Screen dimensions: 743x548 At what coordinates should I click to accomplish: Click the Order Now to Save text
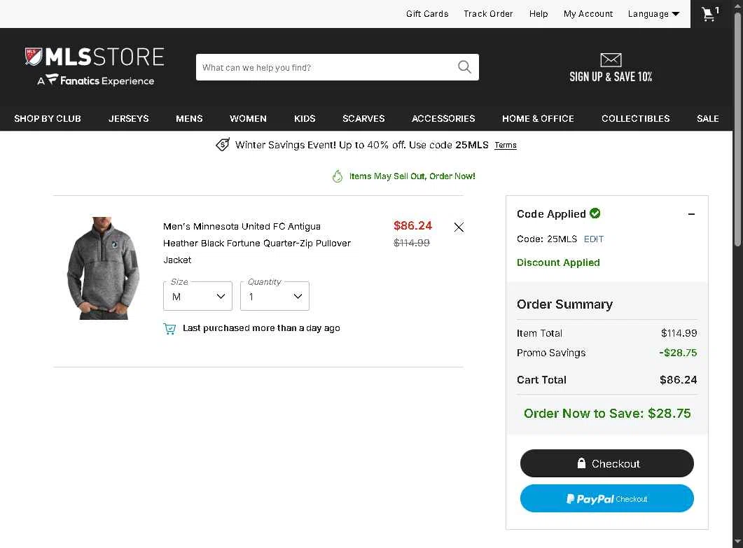pos(607,414)
